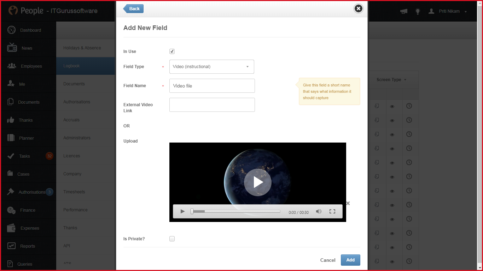
Task: Cancel adding the new field
Action: pyautogui.click(x=328, y=260)
